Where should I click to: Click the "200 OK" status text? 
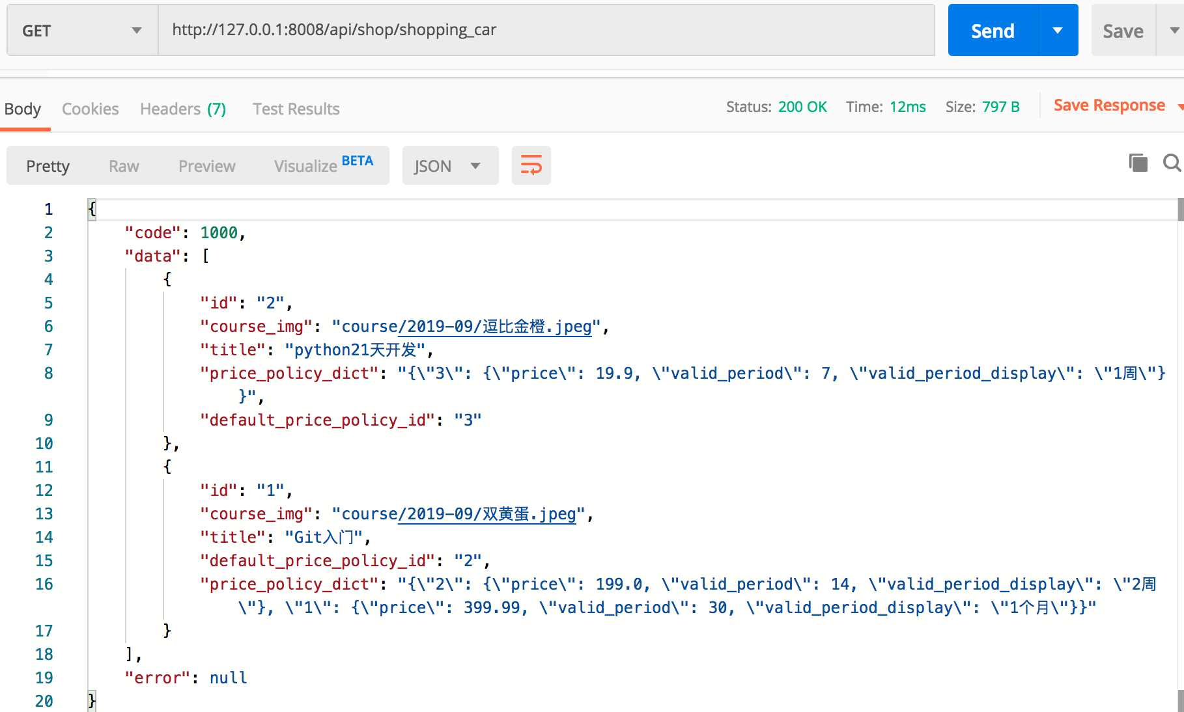802,107
